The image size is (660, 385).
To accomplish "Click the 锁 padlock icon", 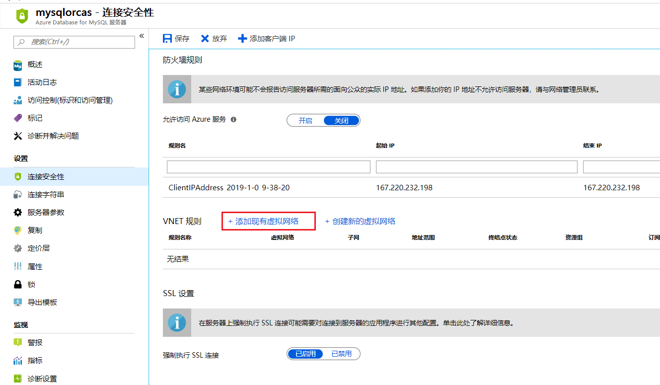I will (x=18, y=285).
